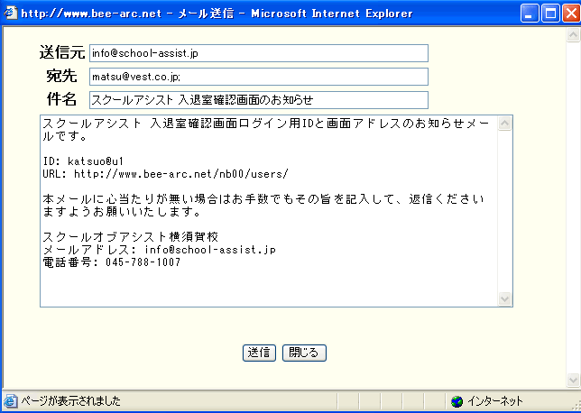The width and height of the screenshot is (581, 413).
Task: Click the down arrow of the message body scrollbar
Action: [x=504, y=298]
